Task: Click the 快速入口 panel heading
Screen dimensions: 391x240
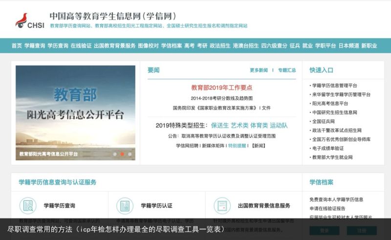Action: (322, 70)
